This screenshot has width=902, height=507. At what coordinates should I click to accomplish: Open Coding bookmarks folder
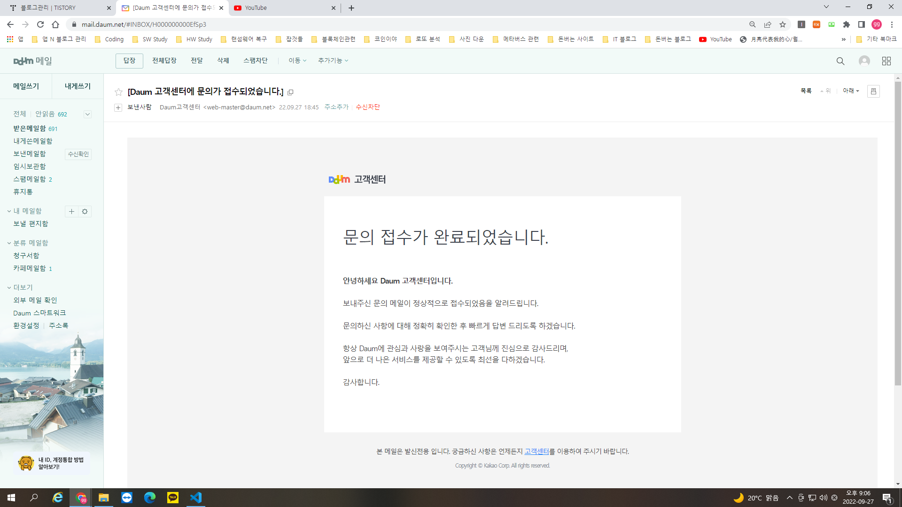click(x=109, y=39)
